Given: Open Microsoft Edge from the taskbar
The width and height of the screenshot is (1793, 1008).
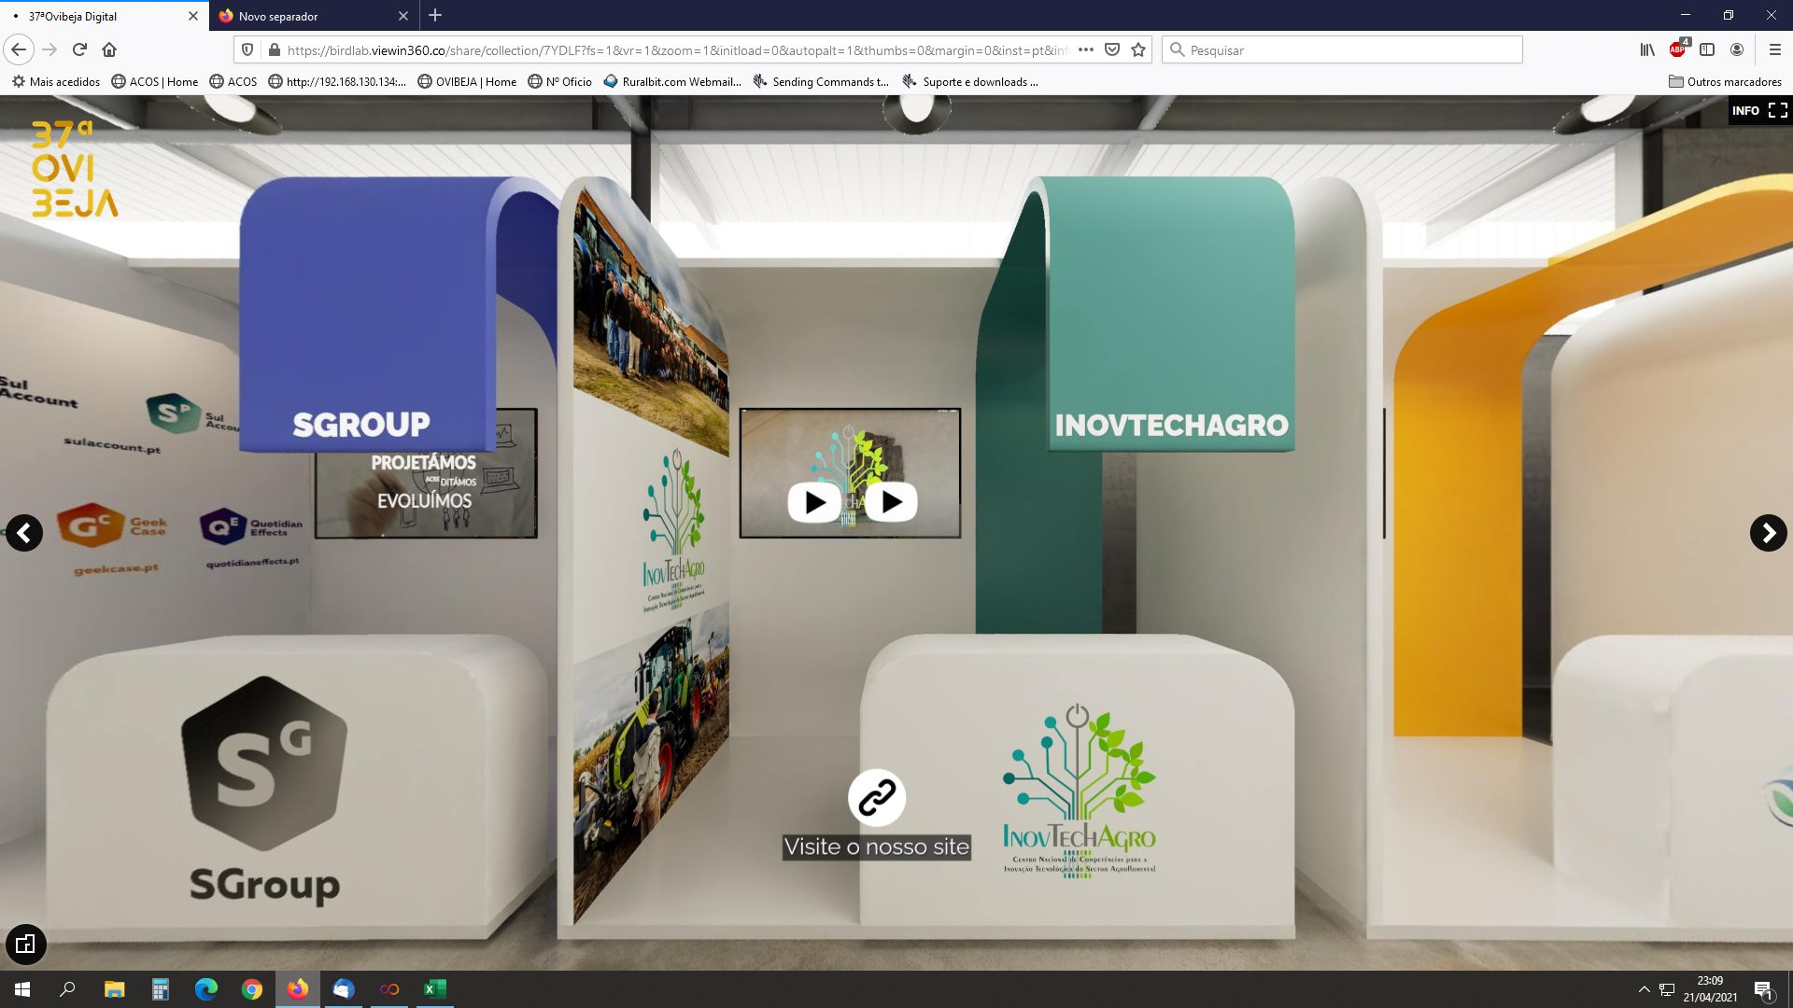Looking at the screenshot, I should click(206, 989).
